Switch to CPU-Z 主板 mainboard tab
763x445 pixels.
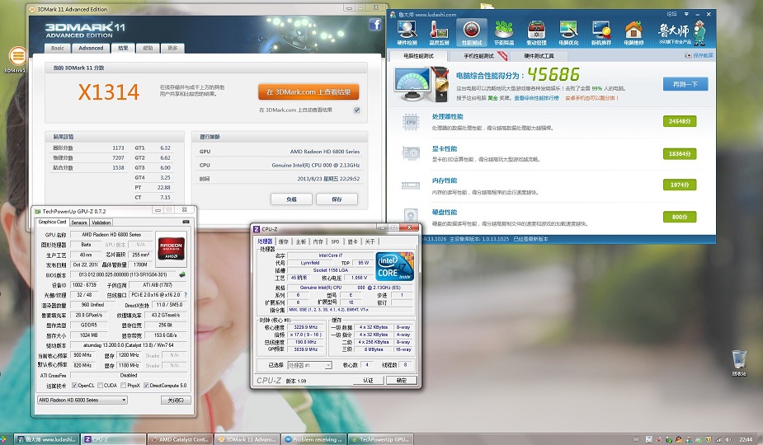point(301,241)
